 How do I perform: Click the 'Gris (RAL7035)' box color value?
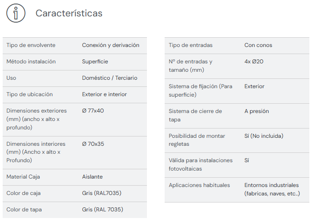[102, 193]
